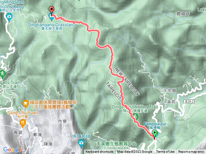Click the red destination marker pin
Image resolution: width=206 pixels, height=154 pixels.
pyautogui.click(x=51, y=11)
